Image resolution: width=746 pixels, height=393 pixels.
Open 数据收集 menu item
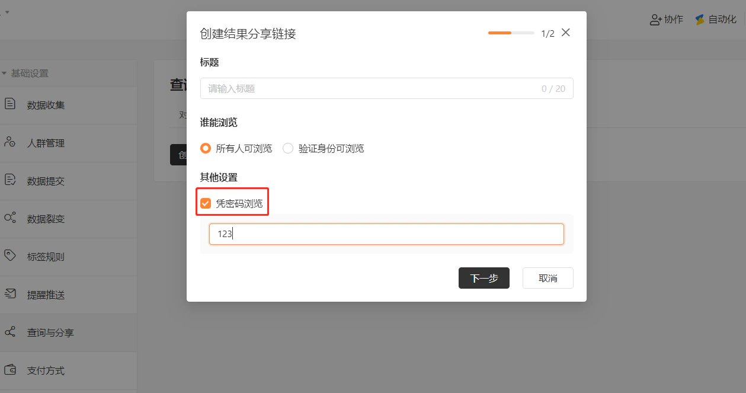[68, 106]
